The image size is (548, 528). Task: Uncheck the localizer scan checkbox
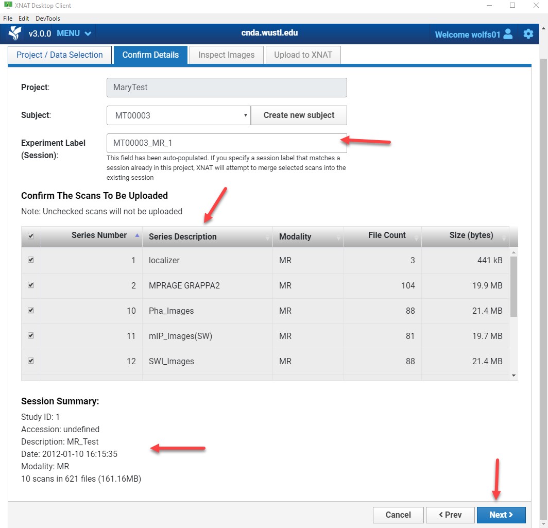pos(31,260)
